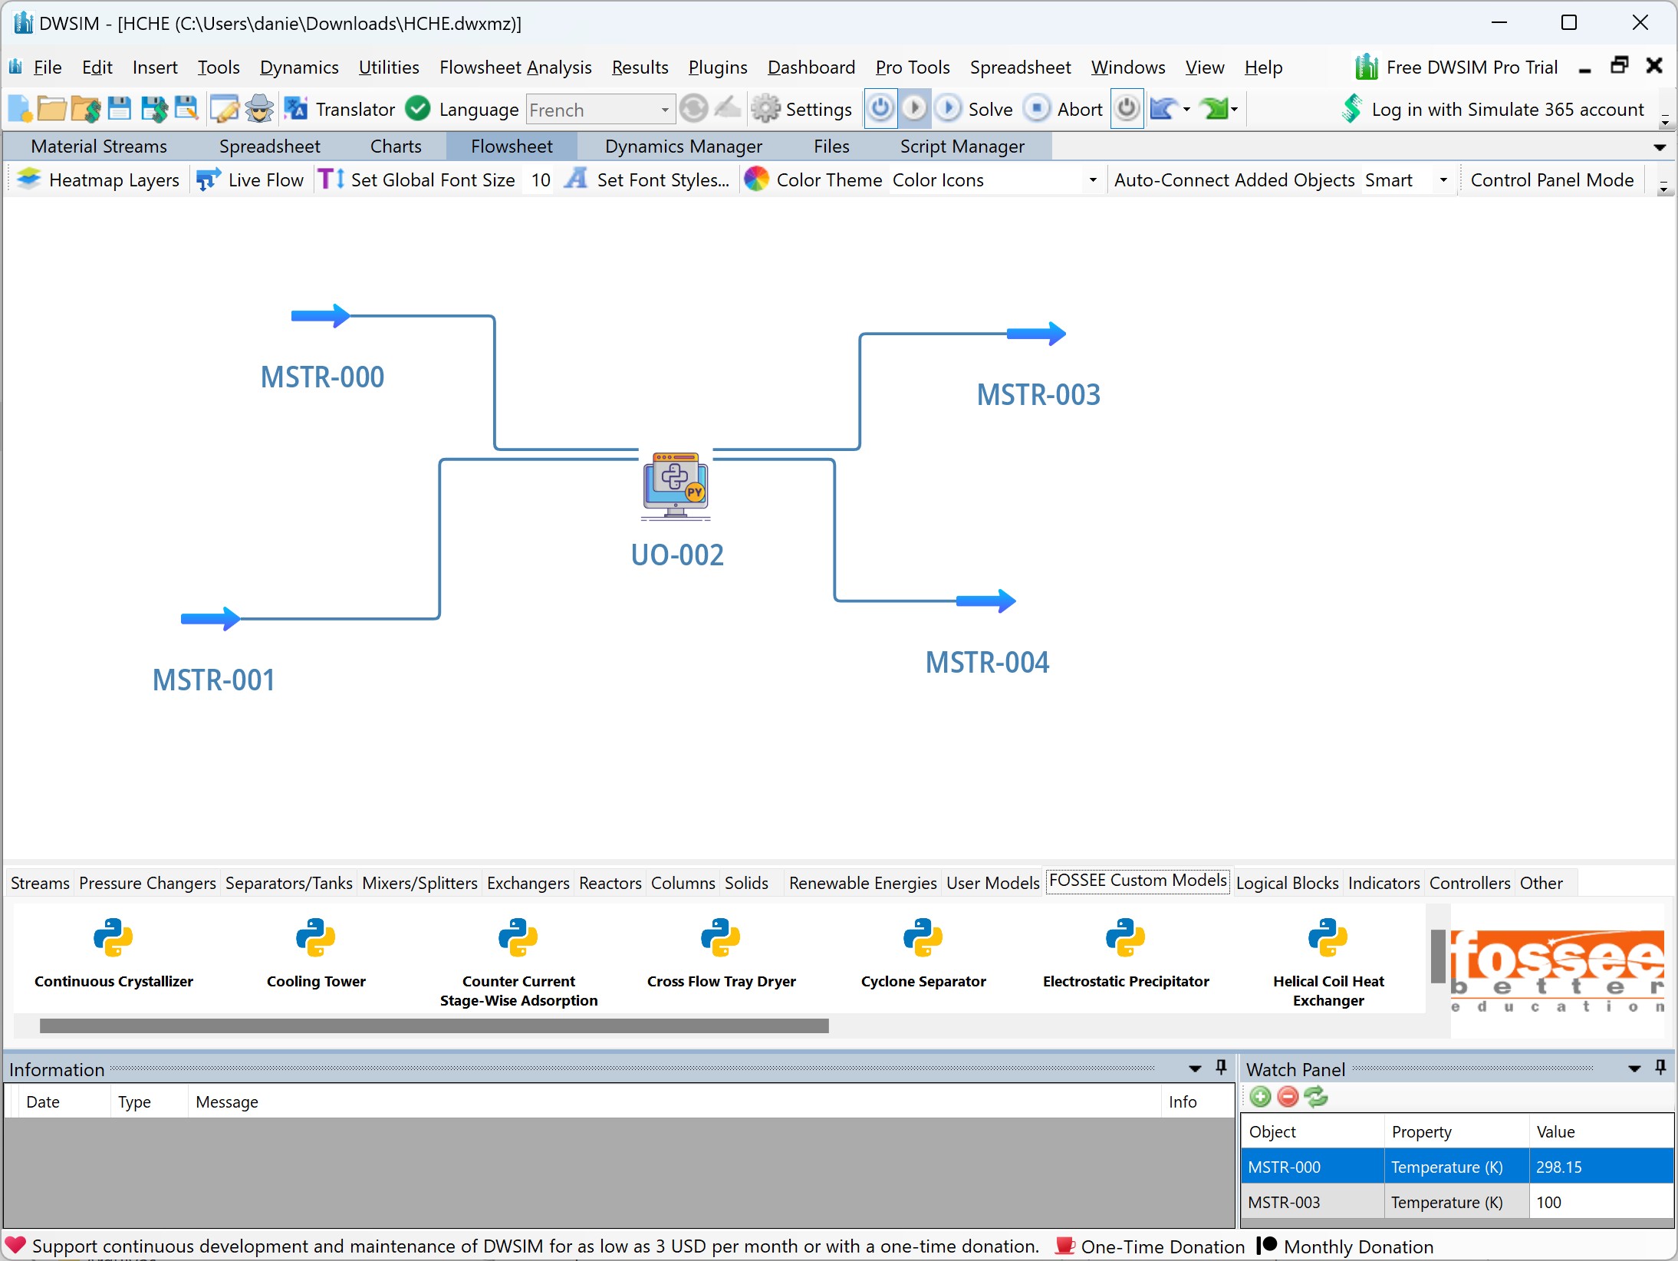Refresh the Watch Panel values
1678x1261 pixels.
click(1317, 1097)
